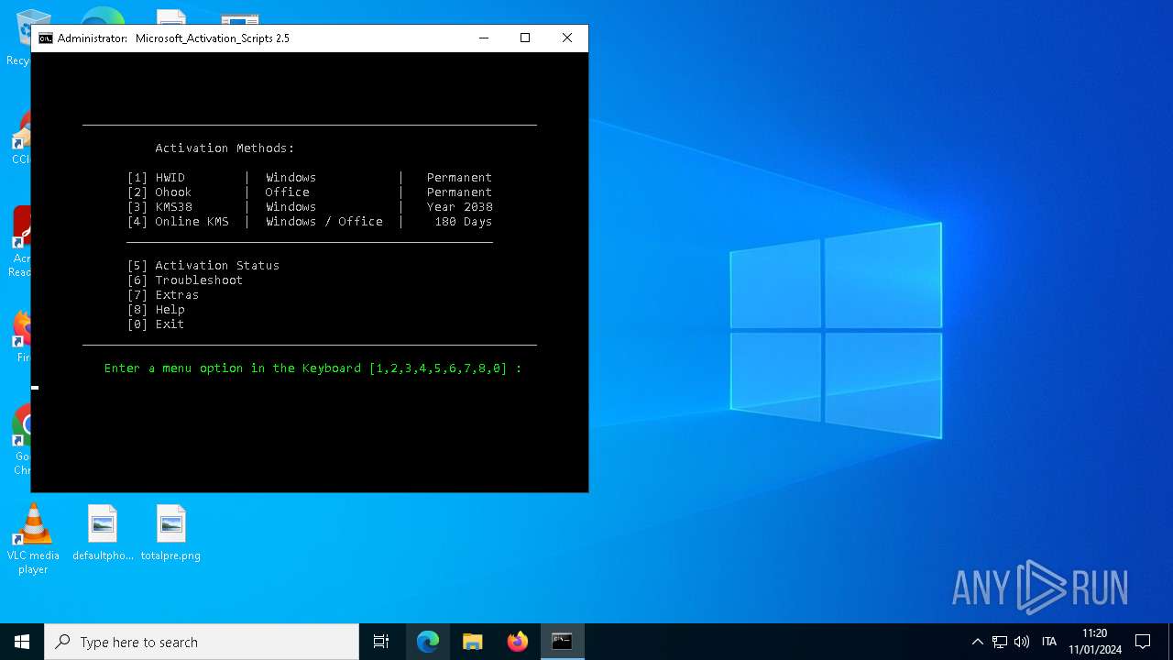Close the Microsoft_Activation_Scripts console window

[567, 38]
